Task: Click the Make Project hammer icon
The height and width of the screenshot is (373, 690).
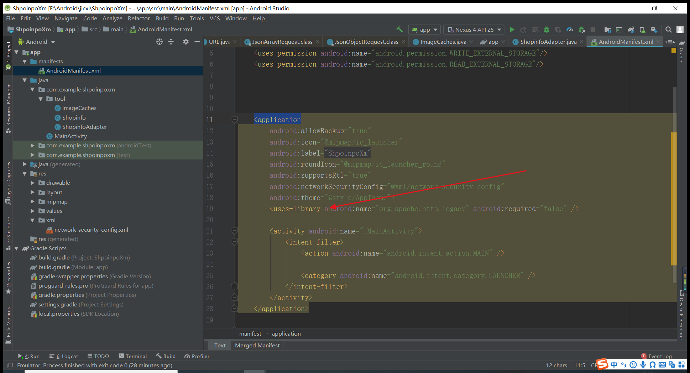Action: point(399,30)
